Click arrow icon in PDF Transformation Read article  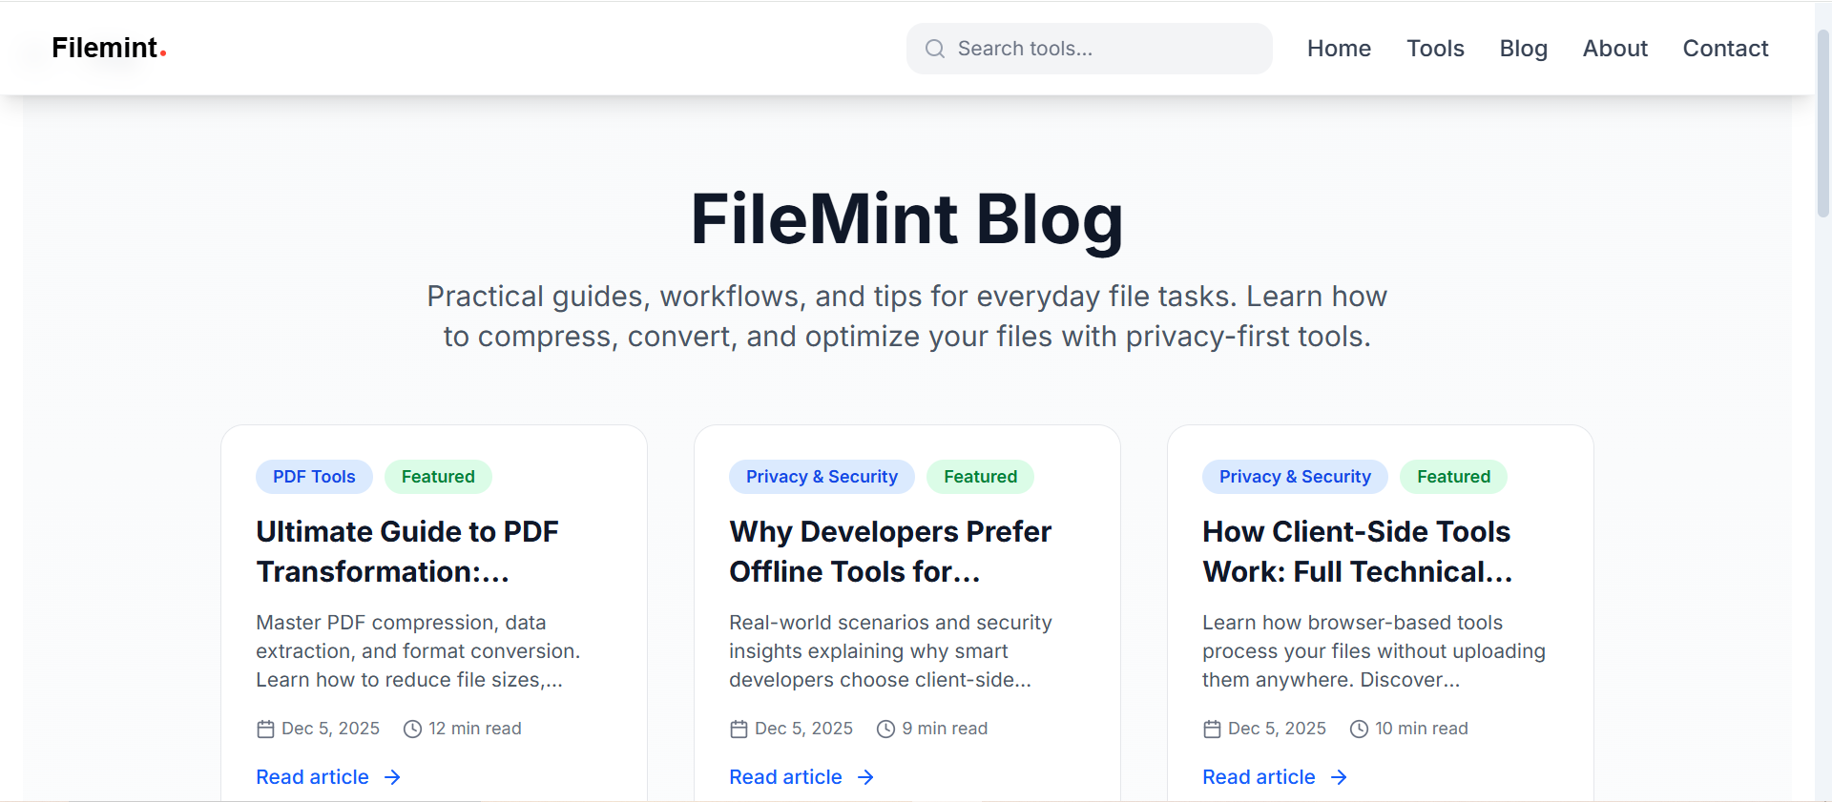[392, 777]
